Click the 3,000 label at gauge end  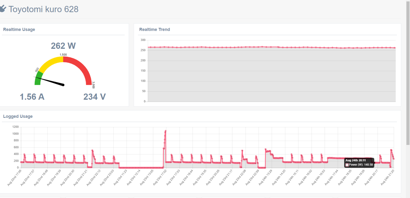pyautogui.click(x=93, y=85)
